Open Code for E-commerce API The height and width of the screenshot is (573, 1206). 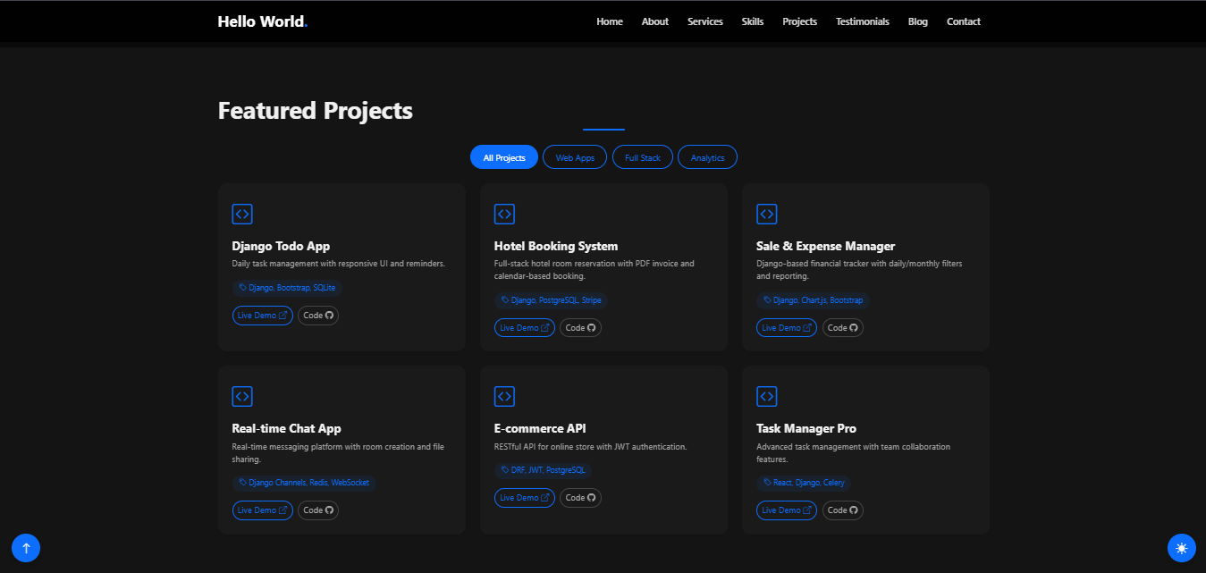580,498
